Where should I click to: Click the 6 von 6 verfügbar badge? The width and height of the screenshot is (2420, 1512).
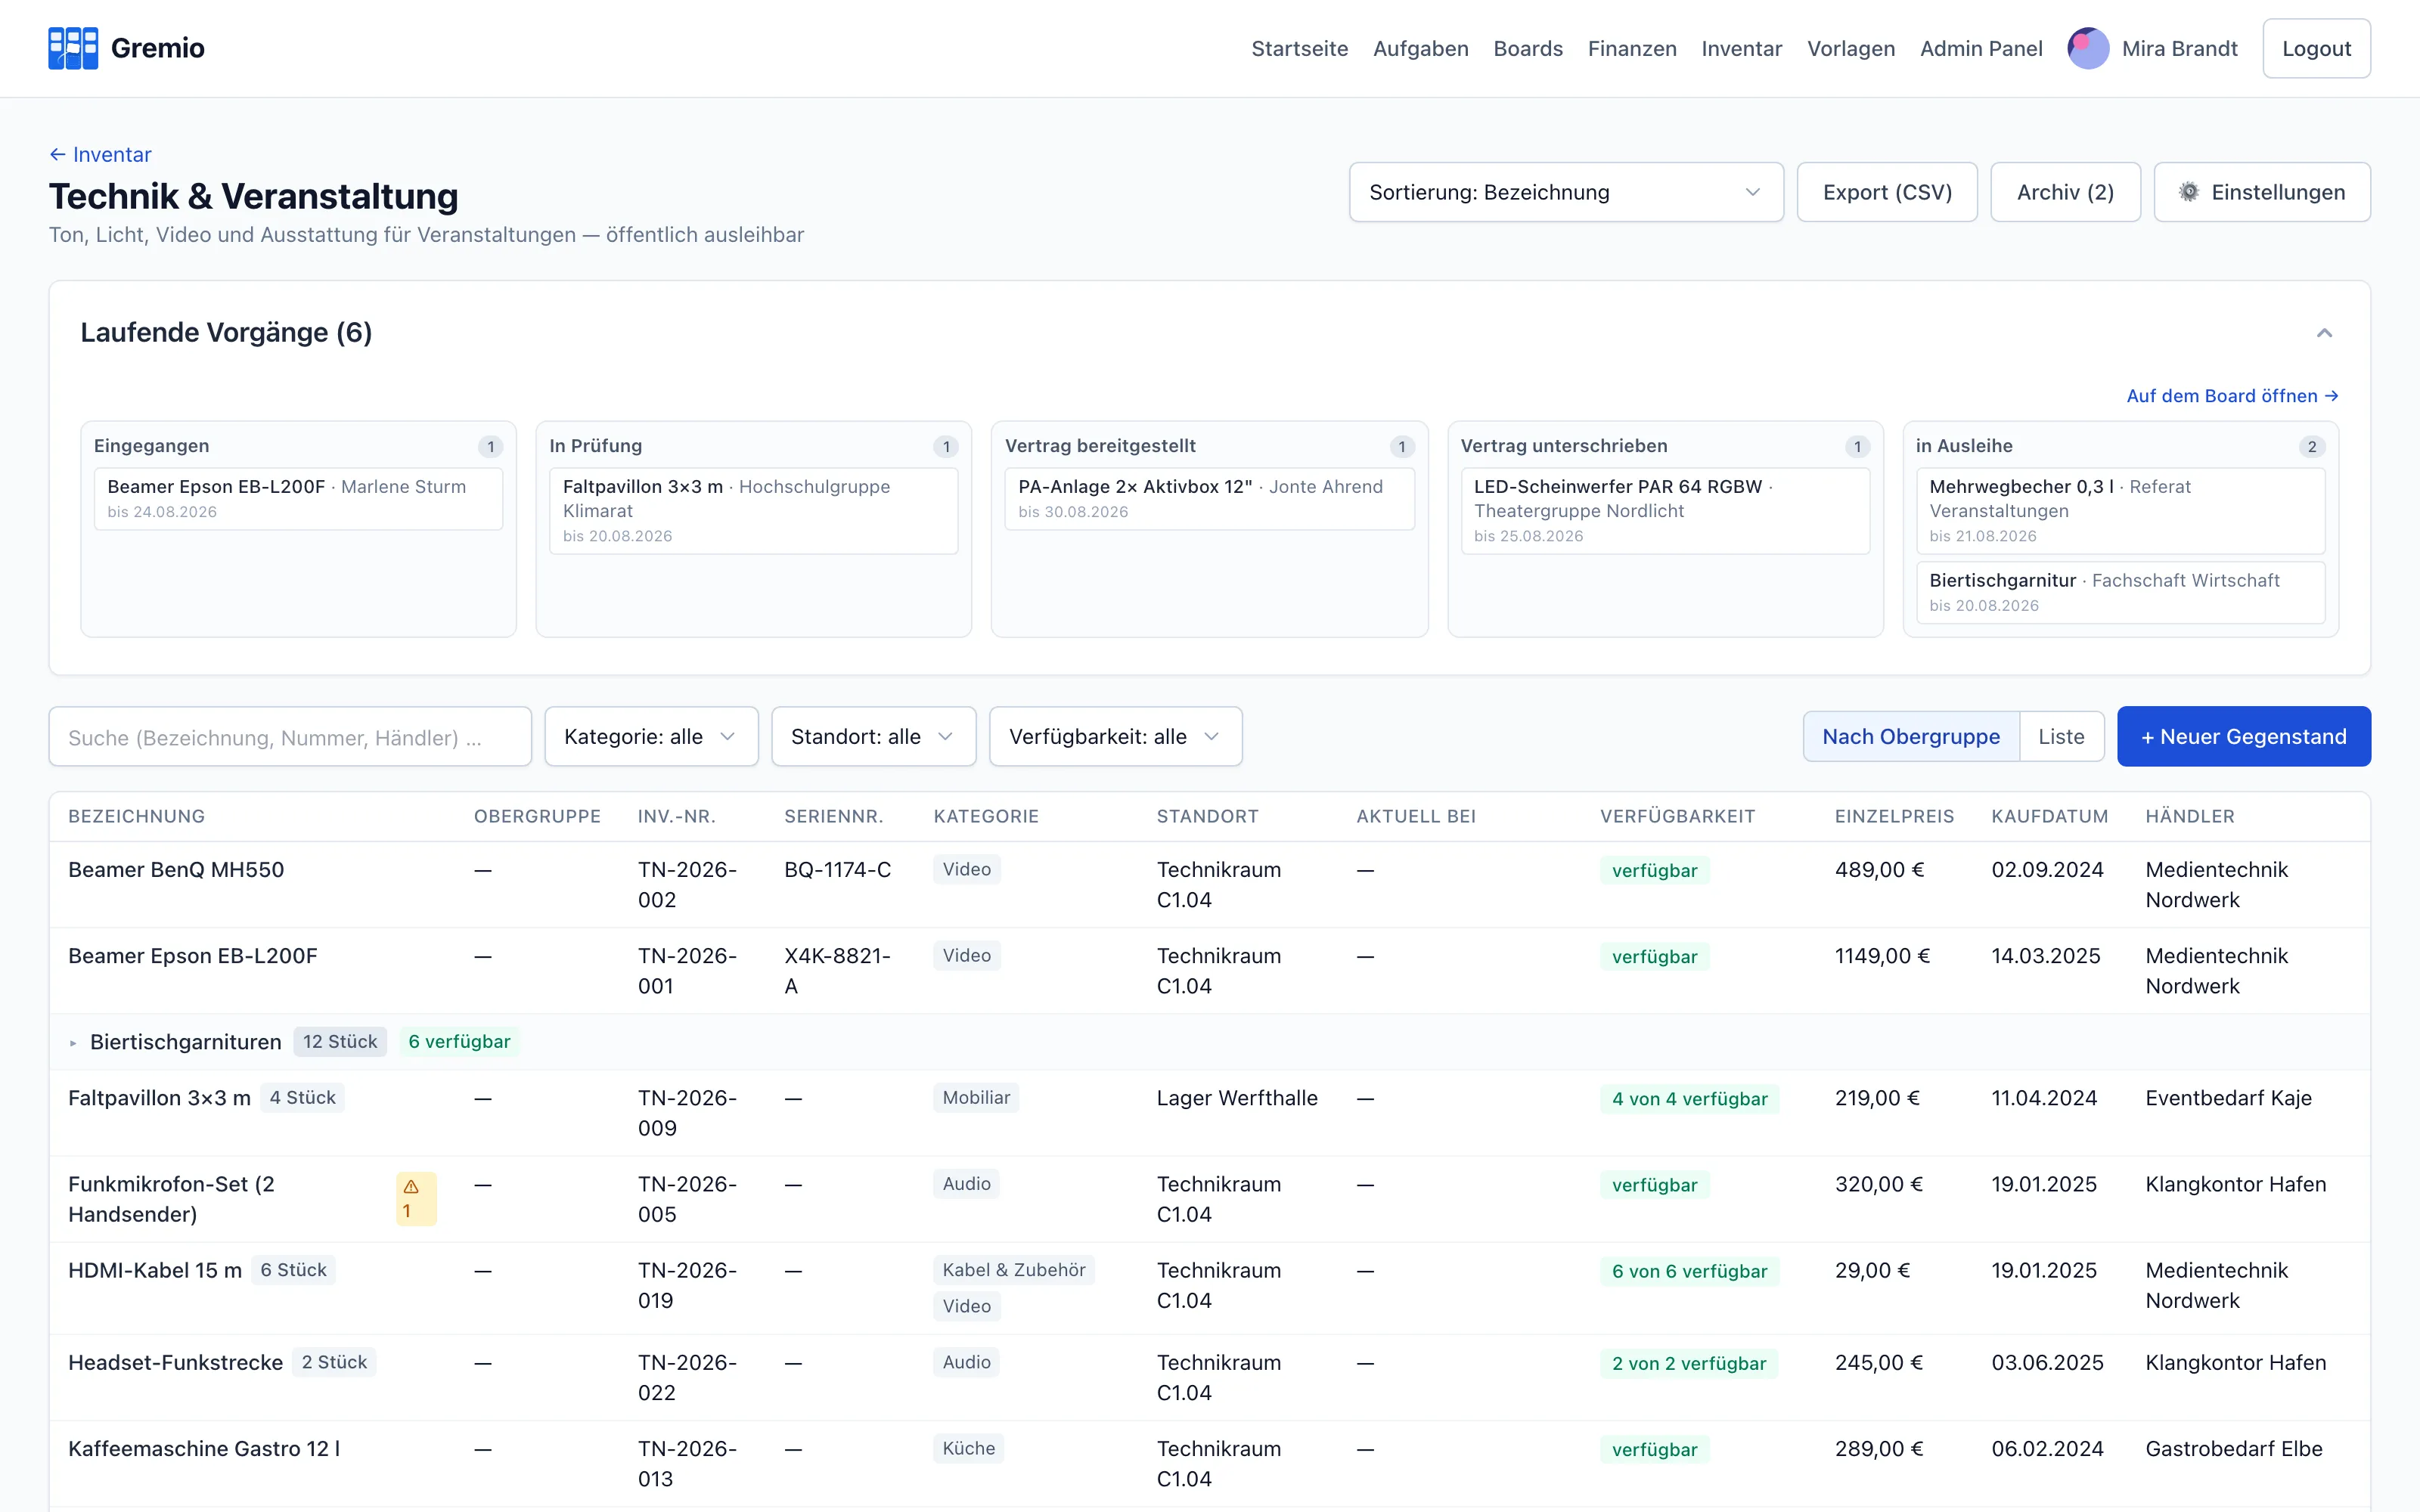1689,1271
